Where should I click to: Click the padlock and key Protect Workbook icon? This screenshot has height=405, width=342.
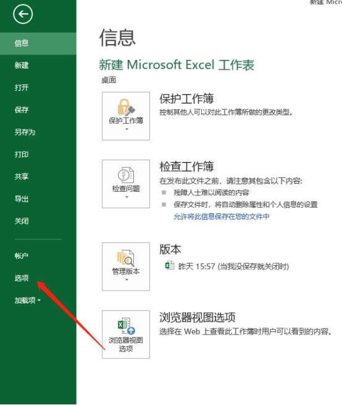[x=126, y=107]
